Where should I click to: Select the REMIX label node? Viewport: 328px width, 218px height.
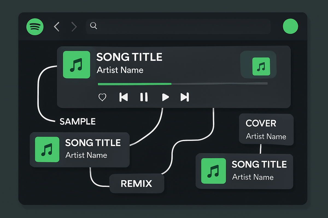point(136,183)
